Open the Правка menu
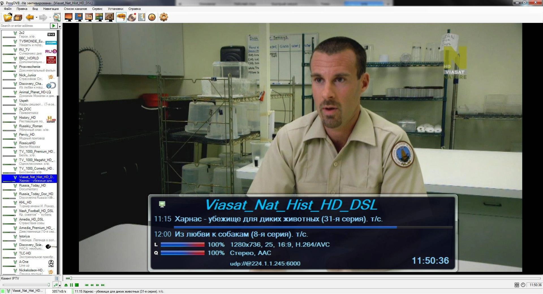Image resolution: width=543 pixels, height=294 pixels. [x=22, y=9]
